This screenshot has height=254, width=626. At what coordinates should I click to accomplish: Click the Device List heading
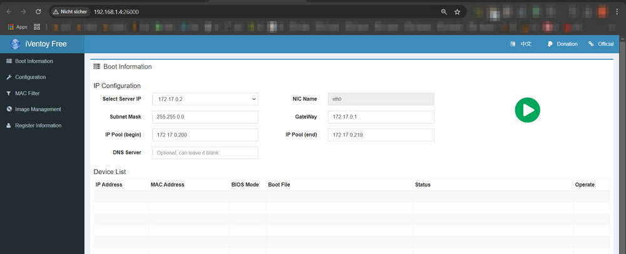110,172
